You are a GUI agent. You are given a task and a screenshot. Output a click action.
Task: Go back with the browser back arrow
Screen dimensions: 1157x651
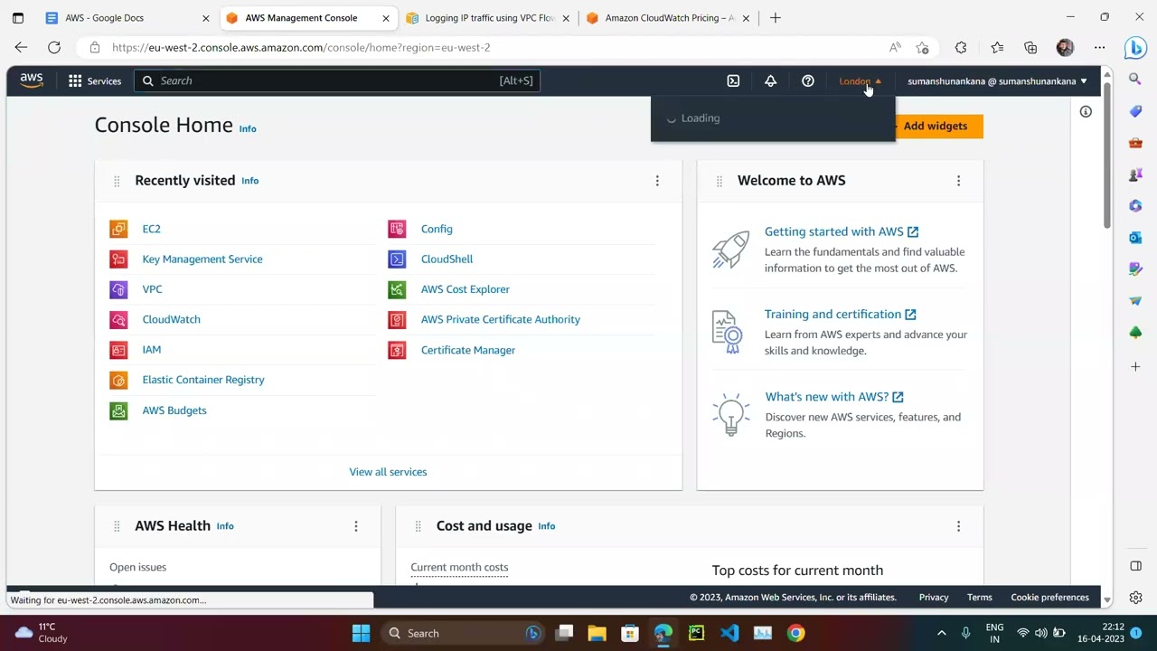[x=21, y=47]
